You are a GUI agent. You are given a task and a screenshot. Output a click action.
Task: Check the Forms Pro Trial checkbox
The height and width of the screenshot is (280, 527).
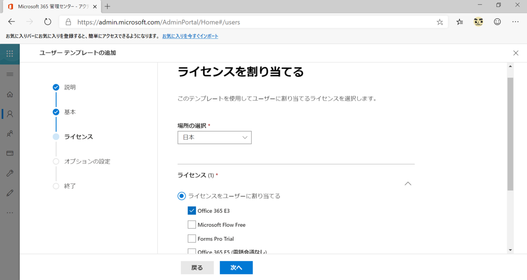[191, 239]
